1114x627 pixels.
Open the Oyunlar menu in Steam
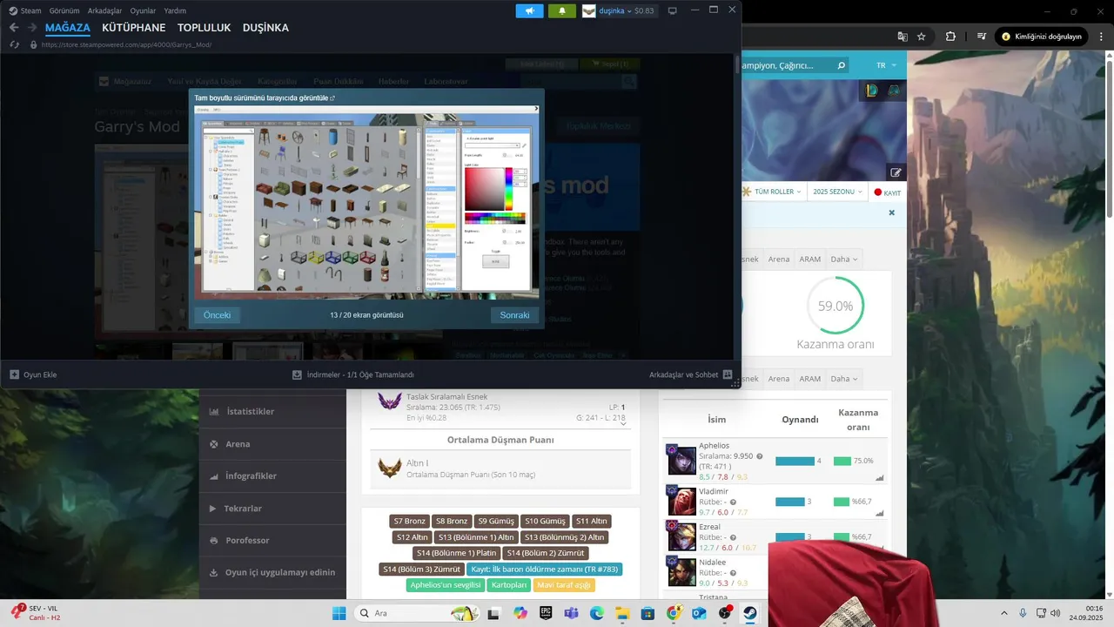tap(144, 10)
